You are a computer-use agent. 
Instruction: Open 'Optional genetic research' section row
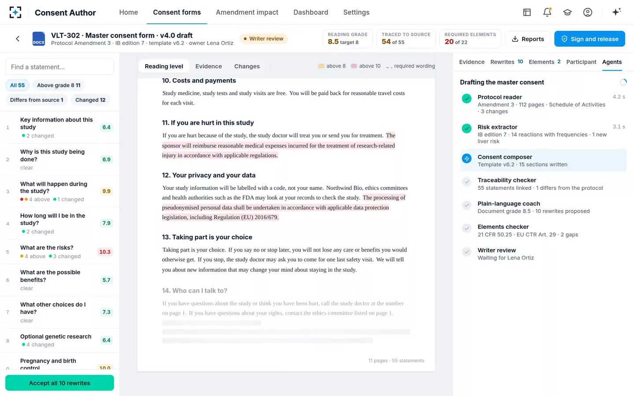pos(59,340)
